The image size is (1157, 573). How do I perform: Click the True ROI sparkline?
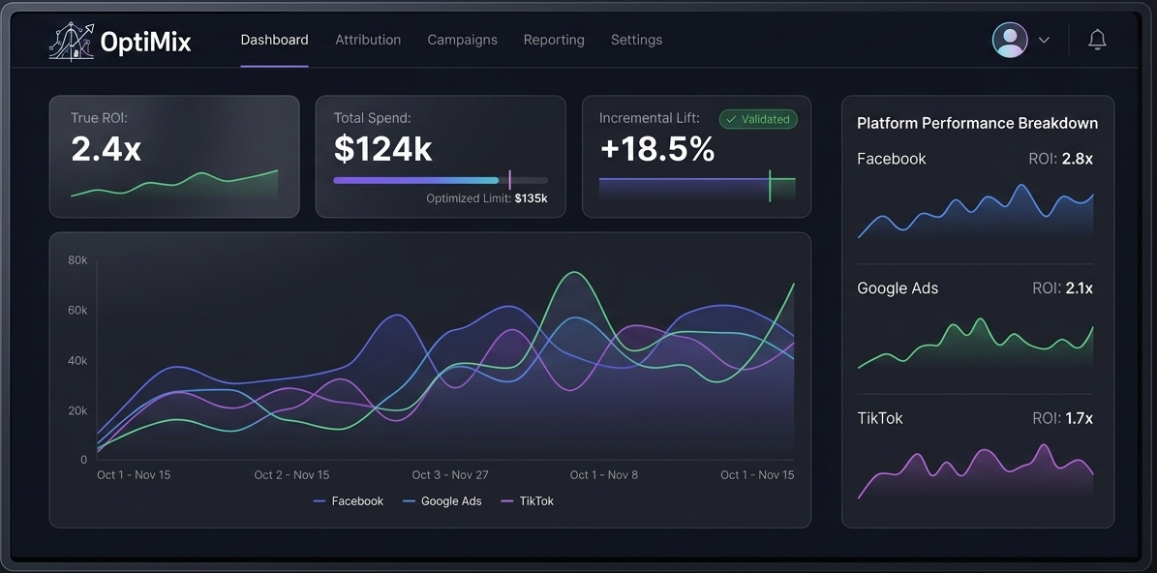coord(174,184)
